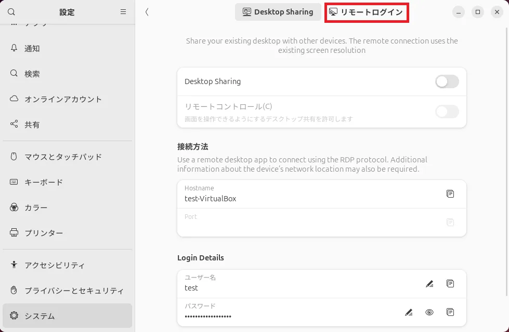Select the Desktop Sharing tab
This screenshot has height=332, width=509.
[278, 12]
